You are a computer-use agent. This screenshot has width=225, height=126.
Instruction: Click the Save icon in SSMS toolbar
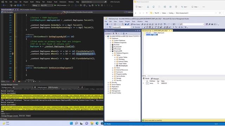[126, 24]
